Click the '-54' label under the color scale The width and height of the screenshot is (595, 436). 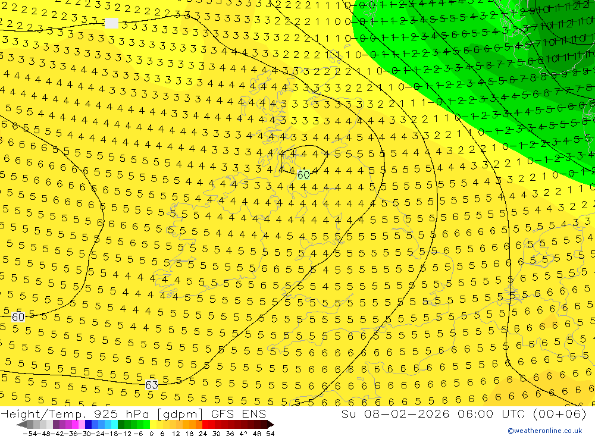pos(30,434)
